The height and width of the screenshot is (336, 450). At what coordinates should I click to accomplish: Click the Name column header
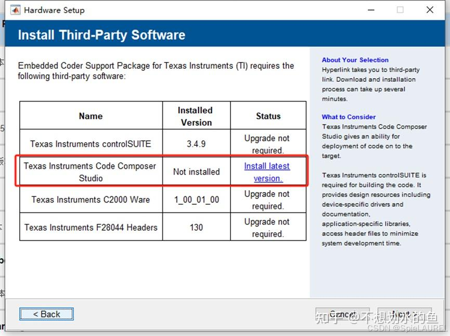click(91, 116)
